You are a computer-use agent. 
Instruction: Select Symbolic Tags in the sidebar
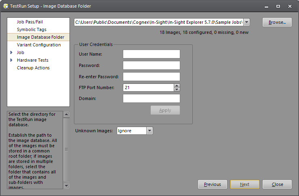(32, 29)
